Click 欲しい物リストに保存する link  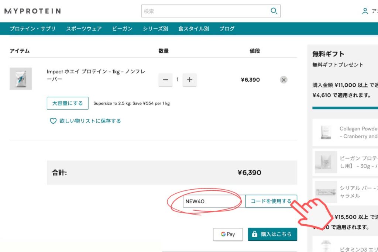tap(90, 121)
